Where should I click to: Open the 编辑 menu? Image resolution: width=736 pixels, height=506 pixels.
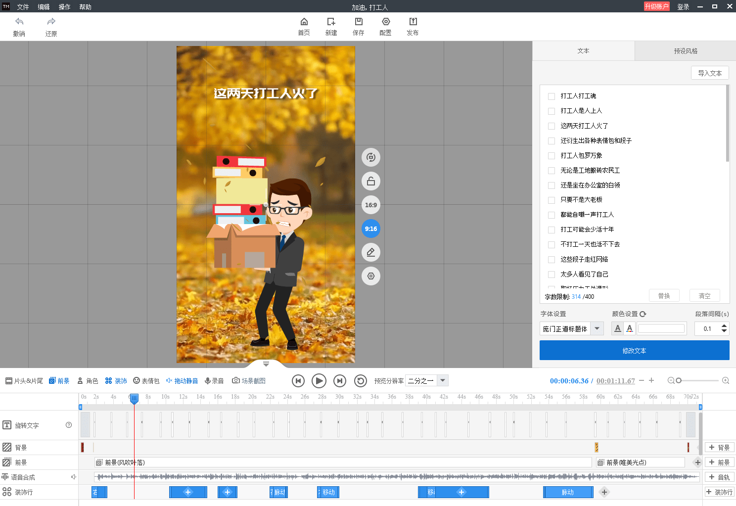[44, 7]
